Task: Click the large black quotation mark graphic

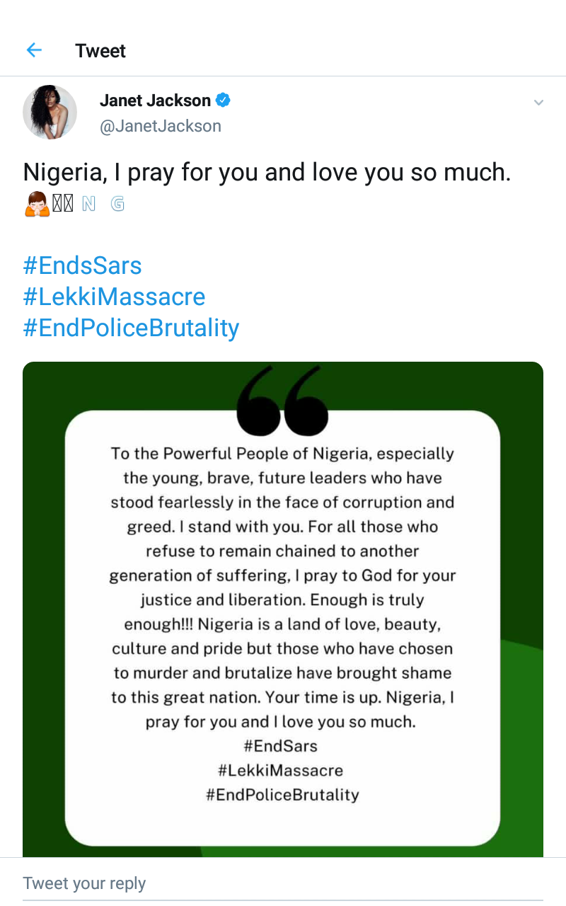Action: pos(283,401)
